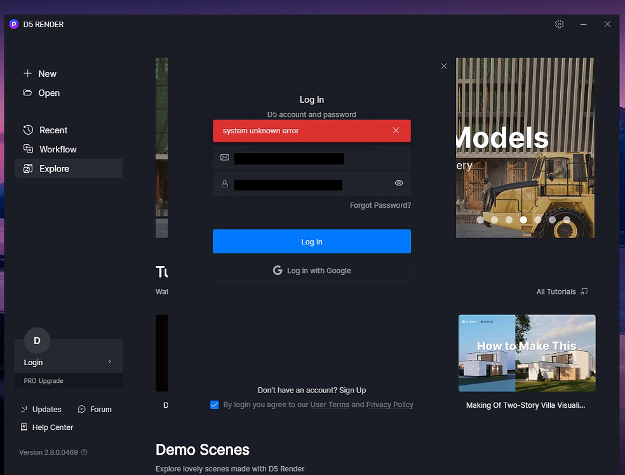Open Two-Story Villa tutorial thumbnail
The width and height of the screenshot is (625, 475).
coord(527,353)
